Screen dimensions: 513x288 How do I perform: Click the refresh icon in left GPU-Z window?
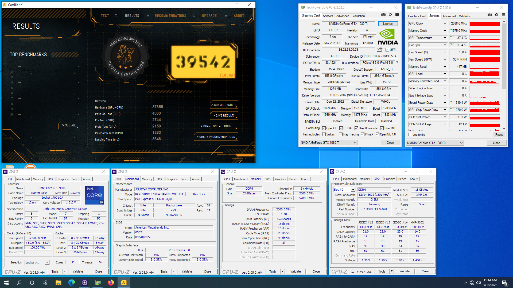click(390, 15)
